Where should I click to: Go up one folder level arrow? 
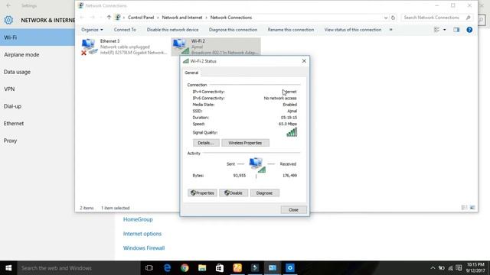tap(109, 18)
